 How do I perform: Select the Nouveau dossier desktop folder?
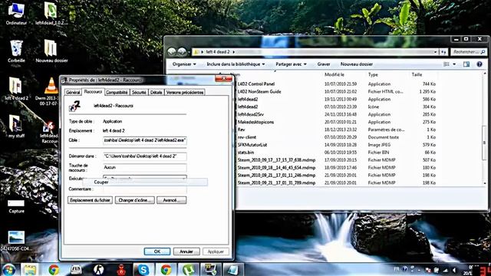51,51
